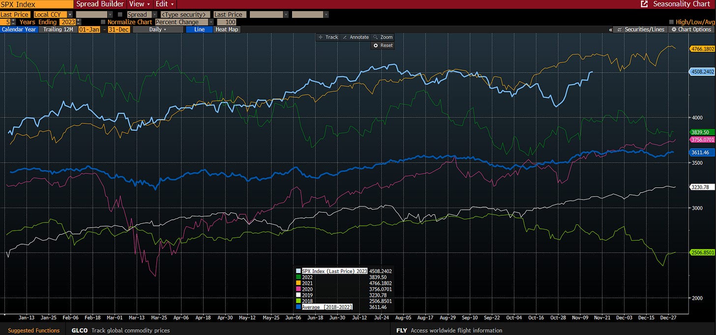This screenshot has width=716, height=335.
Task: Click the Seasonality Chart title
Action: (x=682, y=4)
